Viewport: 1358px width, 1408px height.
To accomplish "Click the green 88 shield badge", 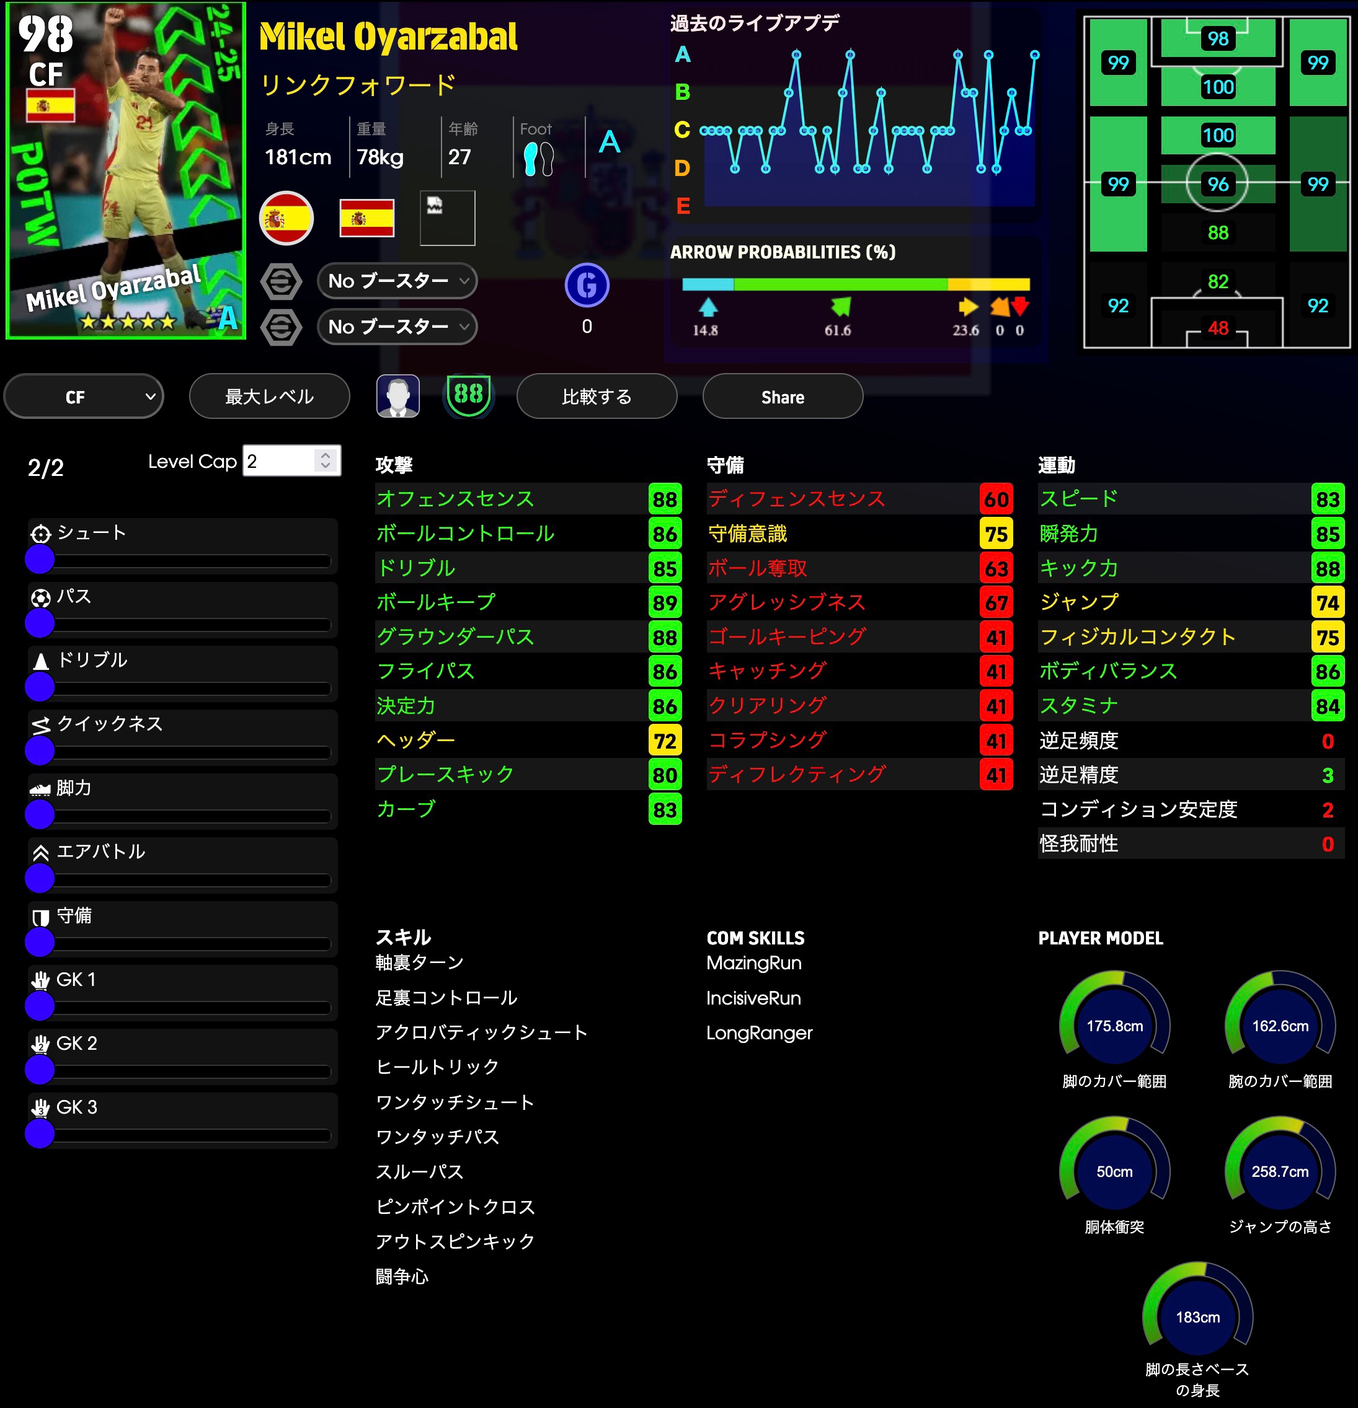I will point(469,396).
